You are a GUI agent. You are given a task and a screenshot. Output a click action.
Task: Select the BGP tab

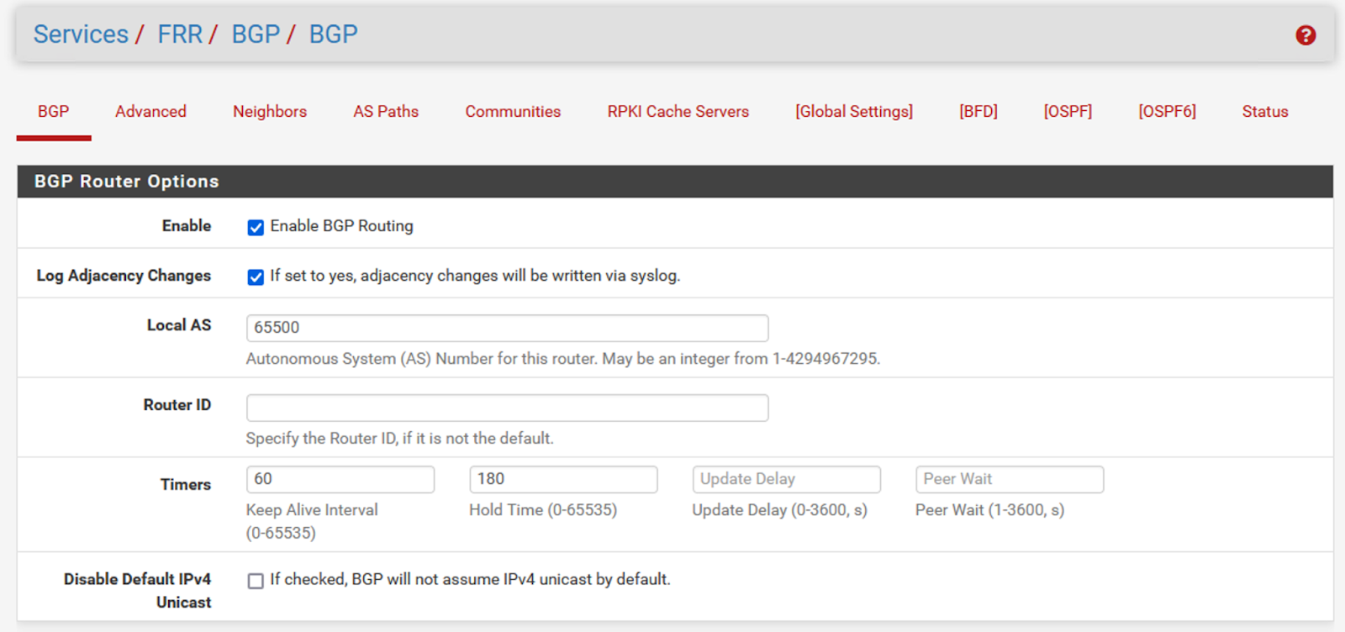pyautogui.click(x=54, y=112)
